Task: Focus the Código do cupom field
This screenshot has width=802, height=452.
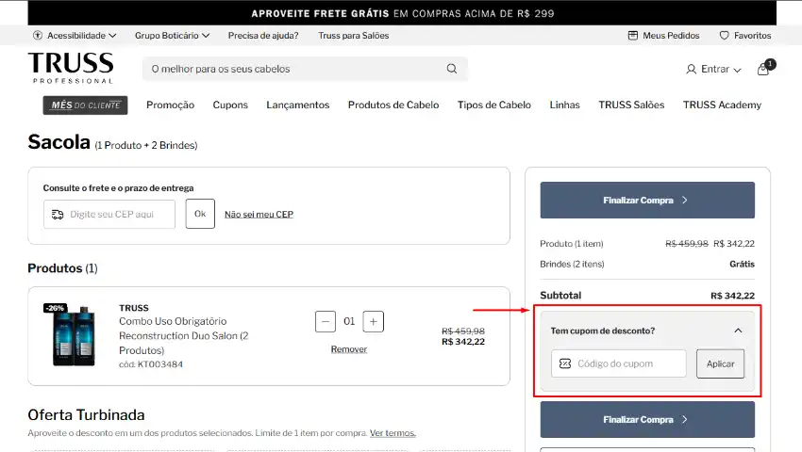Action: 618,363
